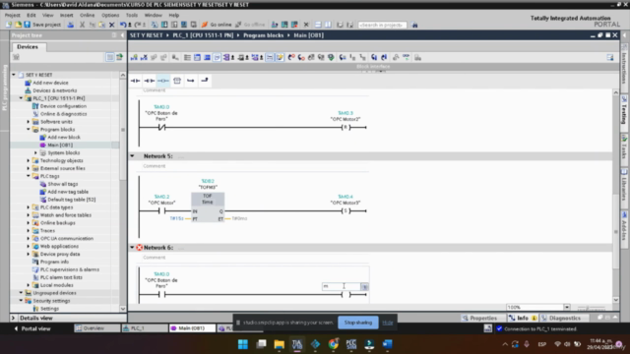Insert a normally closed contact from favorites
Image resolution: width=630 pixels, height=354 pixels.
coord(150,81)
